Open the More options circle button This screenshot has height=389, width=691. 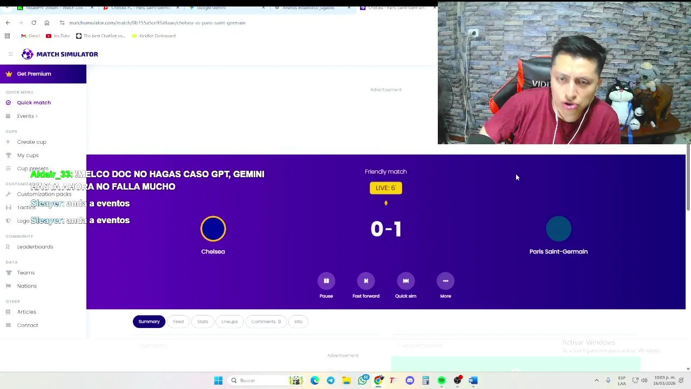click(x=445, y=281)
